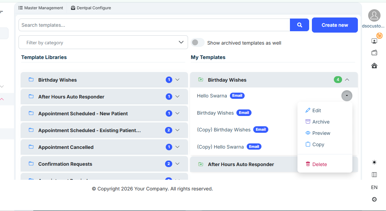
Task: Switch language via EN selector
Action: coord(374,187)
